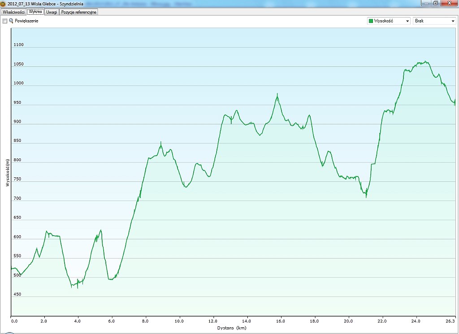459x334 pixels.
Task: Select the Wykres tab
Action: pos(35,12)
